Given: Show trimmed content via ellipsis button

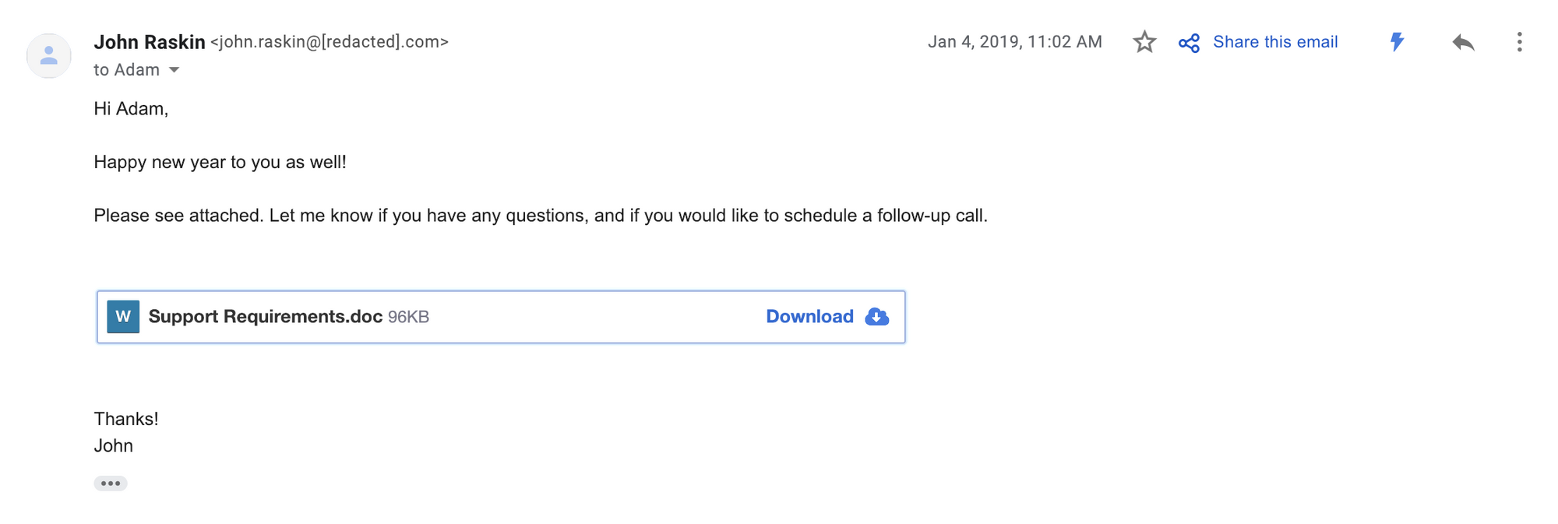Looking at the screenshot, I should [111, 484].
